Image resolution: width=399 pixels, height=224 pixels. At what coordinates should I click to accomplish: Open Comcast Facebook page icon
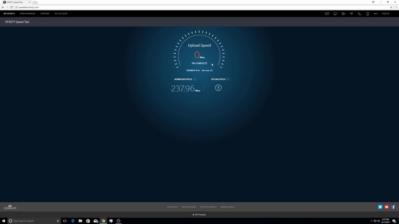coord(393,207)
